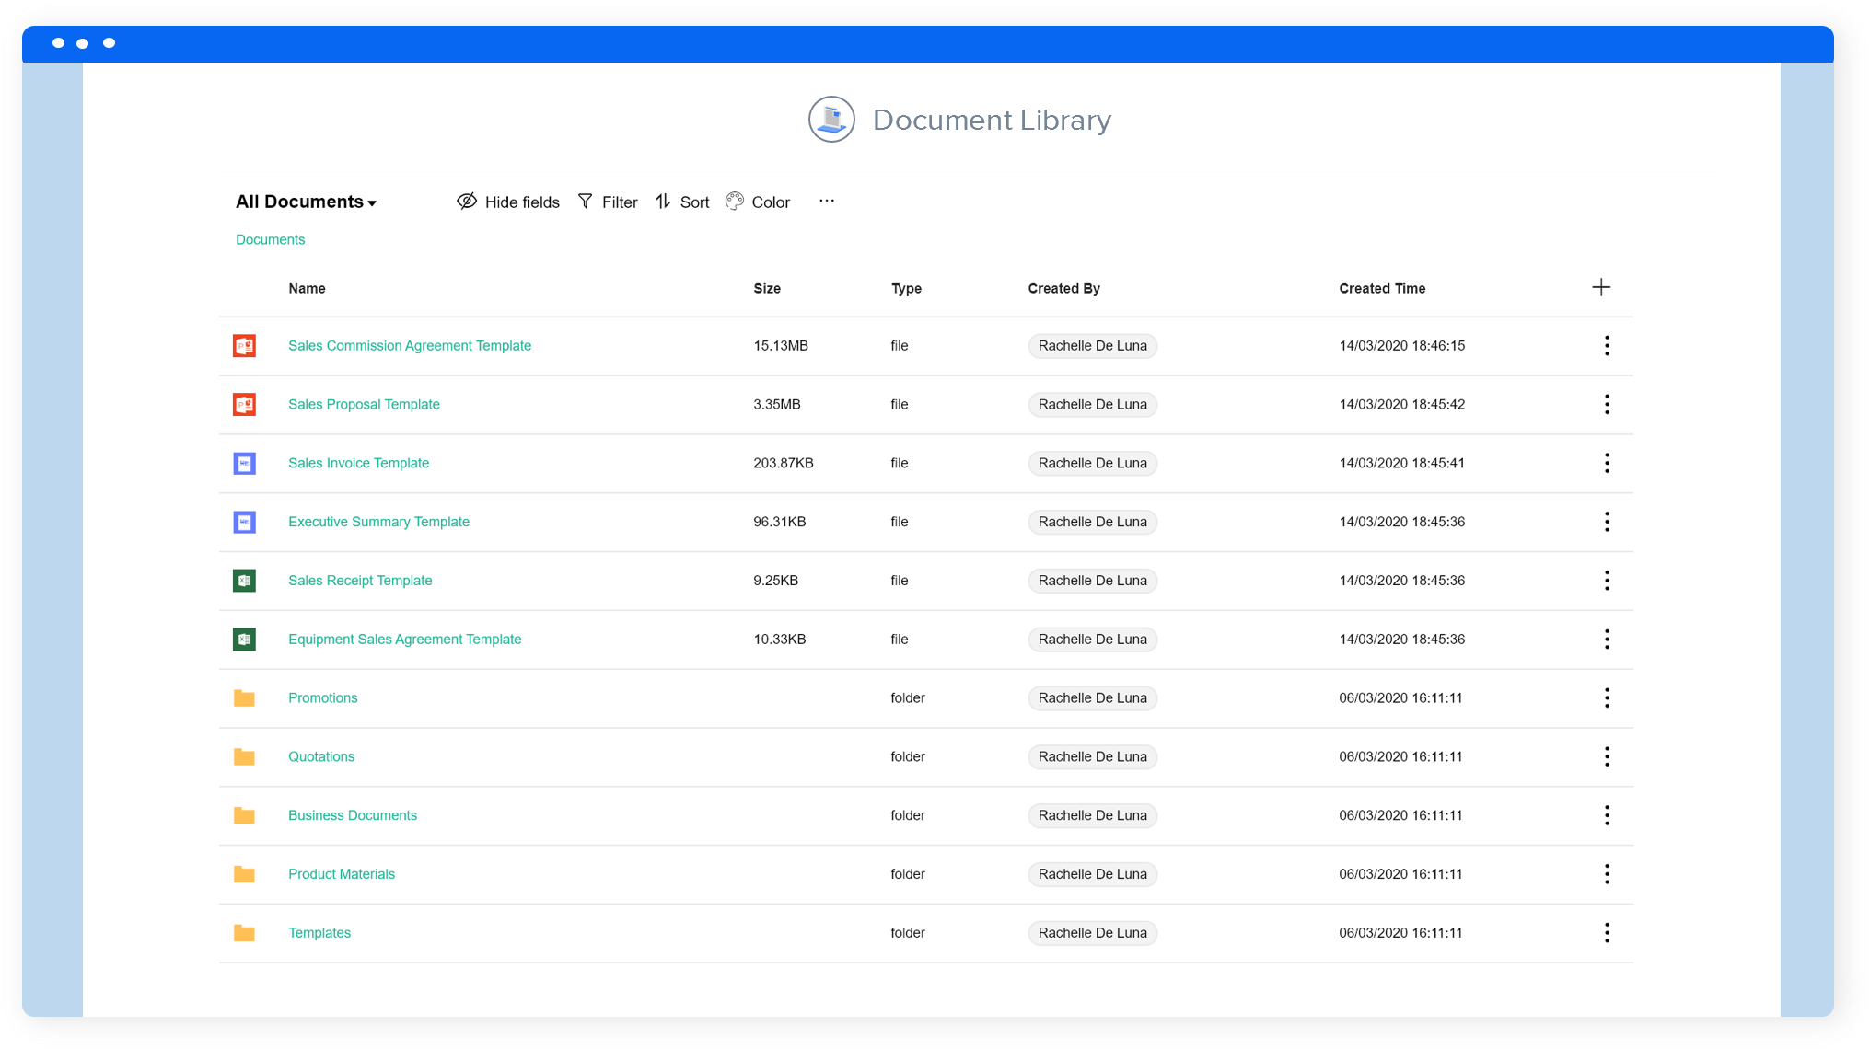The width and height of the screenshot is (1870, 1049).
Task: Click Rachelle De Luna tag in Templates row
Action: (x=1092, y=933)
